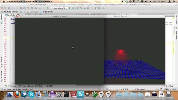Open the ParticleDemo3D run configuration dropdown

[59, 8]
